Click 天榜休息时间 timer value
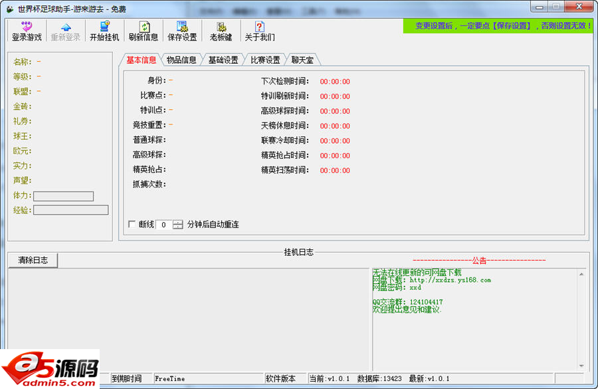Image resolution: width=598 pixels, height=389 pixels. [335, 126]
